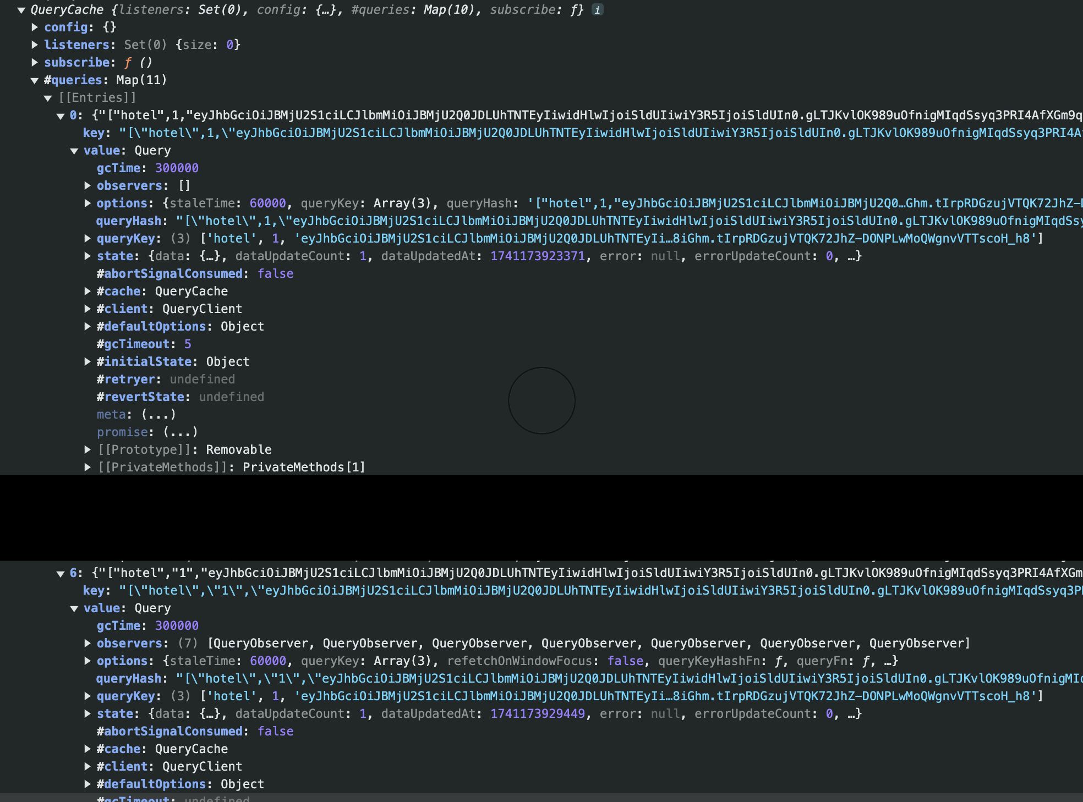Expand options with refetchOnWindowFocus false
Image resolution: width=1083 pixels, height=802 pixels.
87,661
